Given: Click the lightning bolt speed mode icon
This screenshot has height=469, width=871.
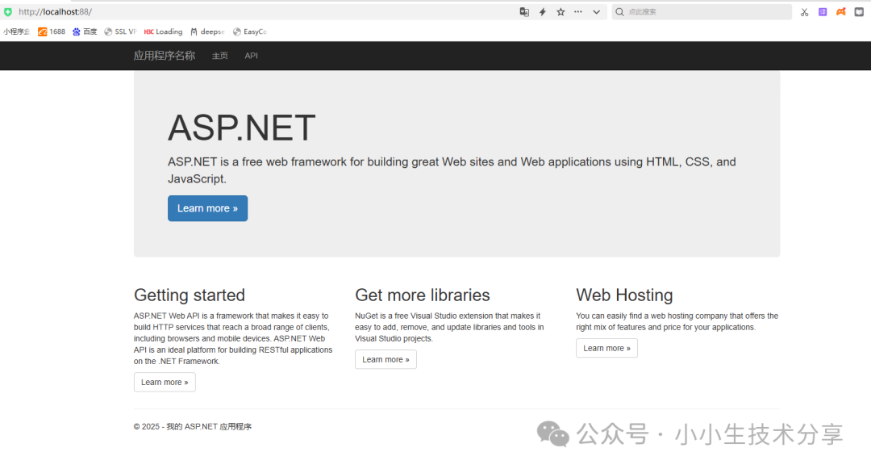Looking at the screenshot, I should pyautogui.click(x=543, y=12).
